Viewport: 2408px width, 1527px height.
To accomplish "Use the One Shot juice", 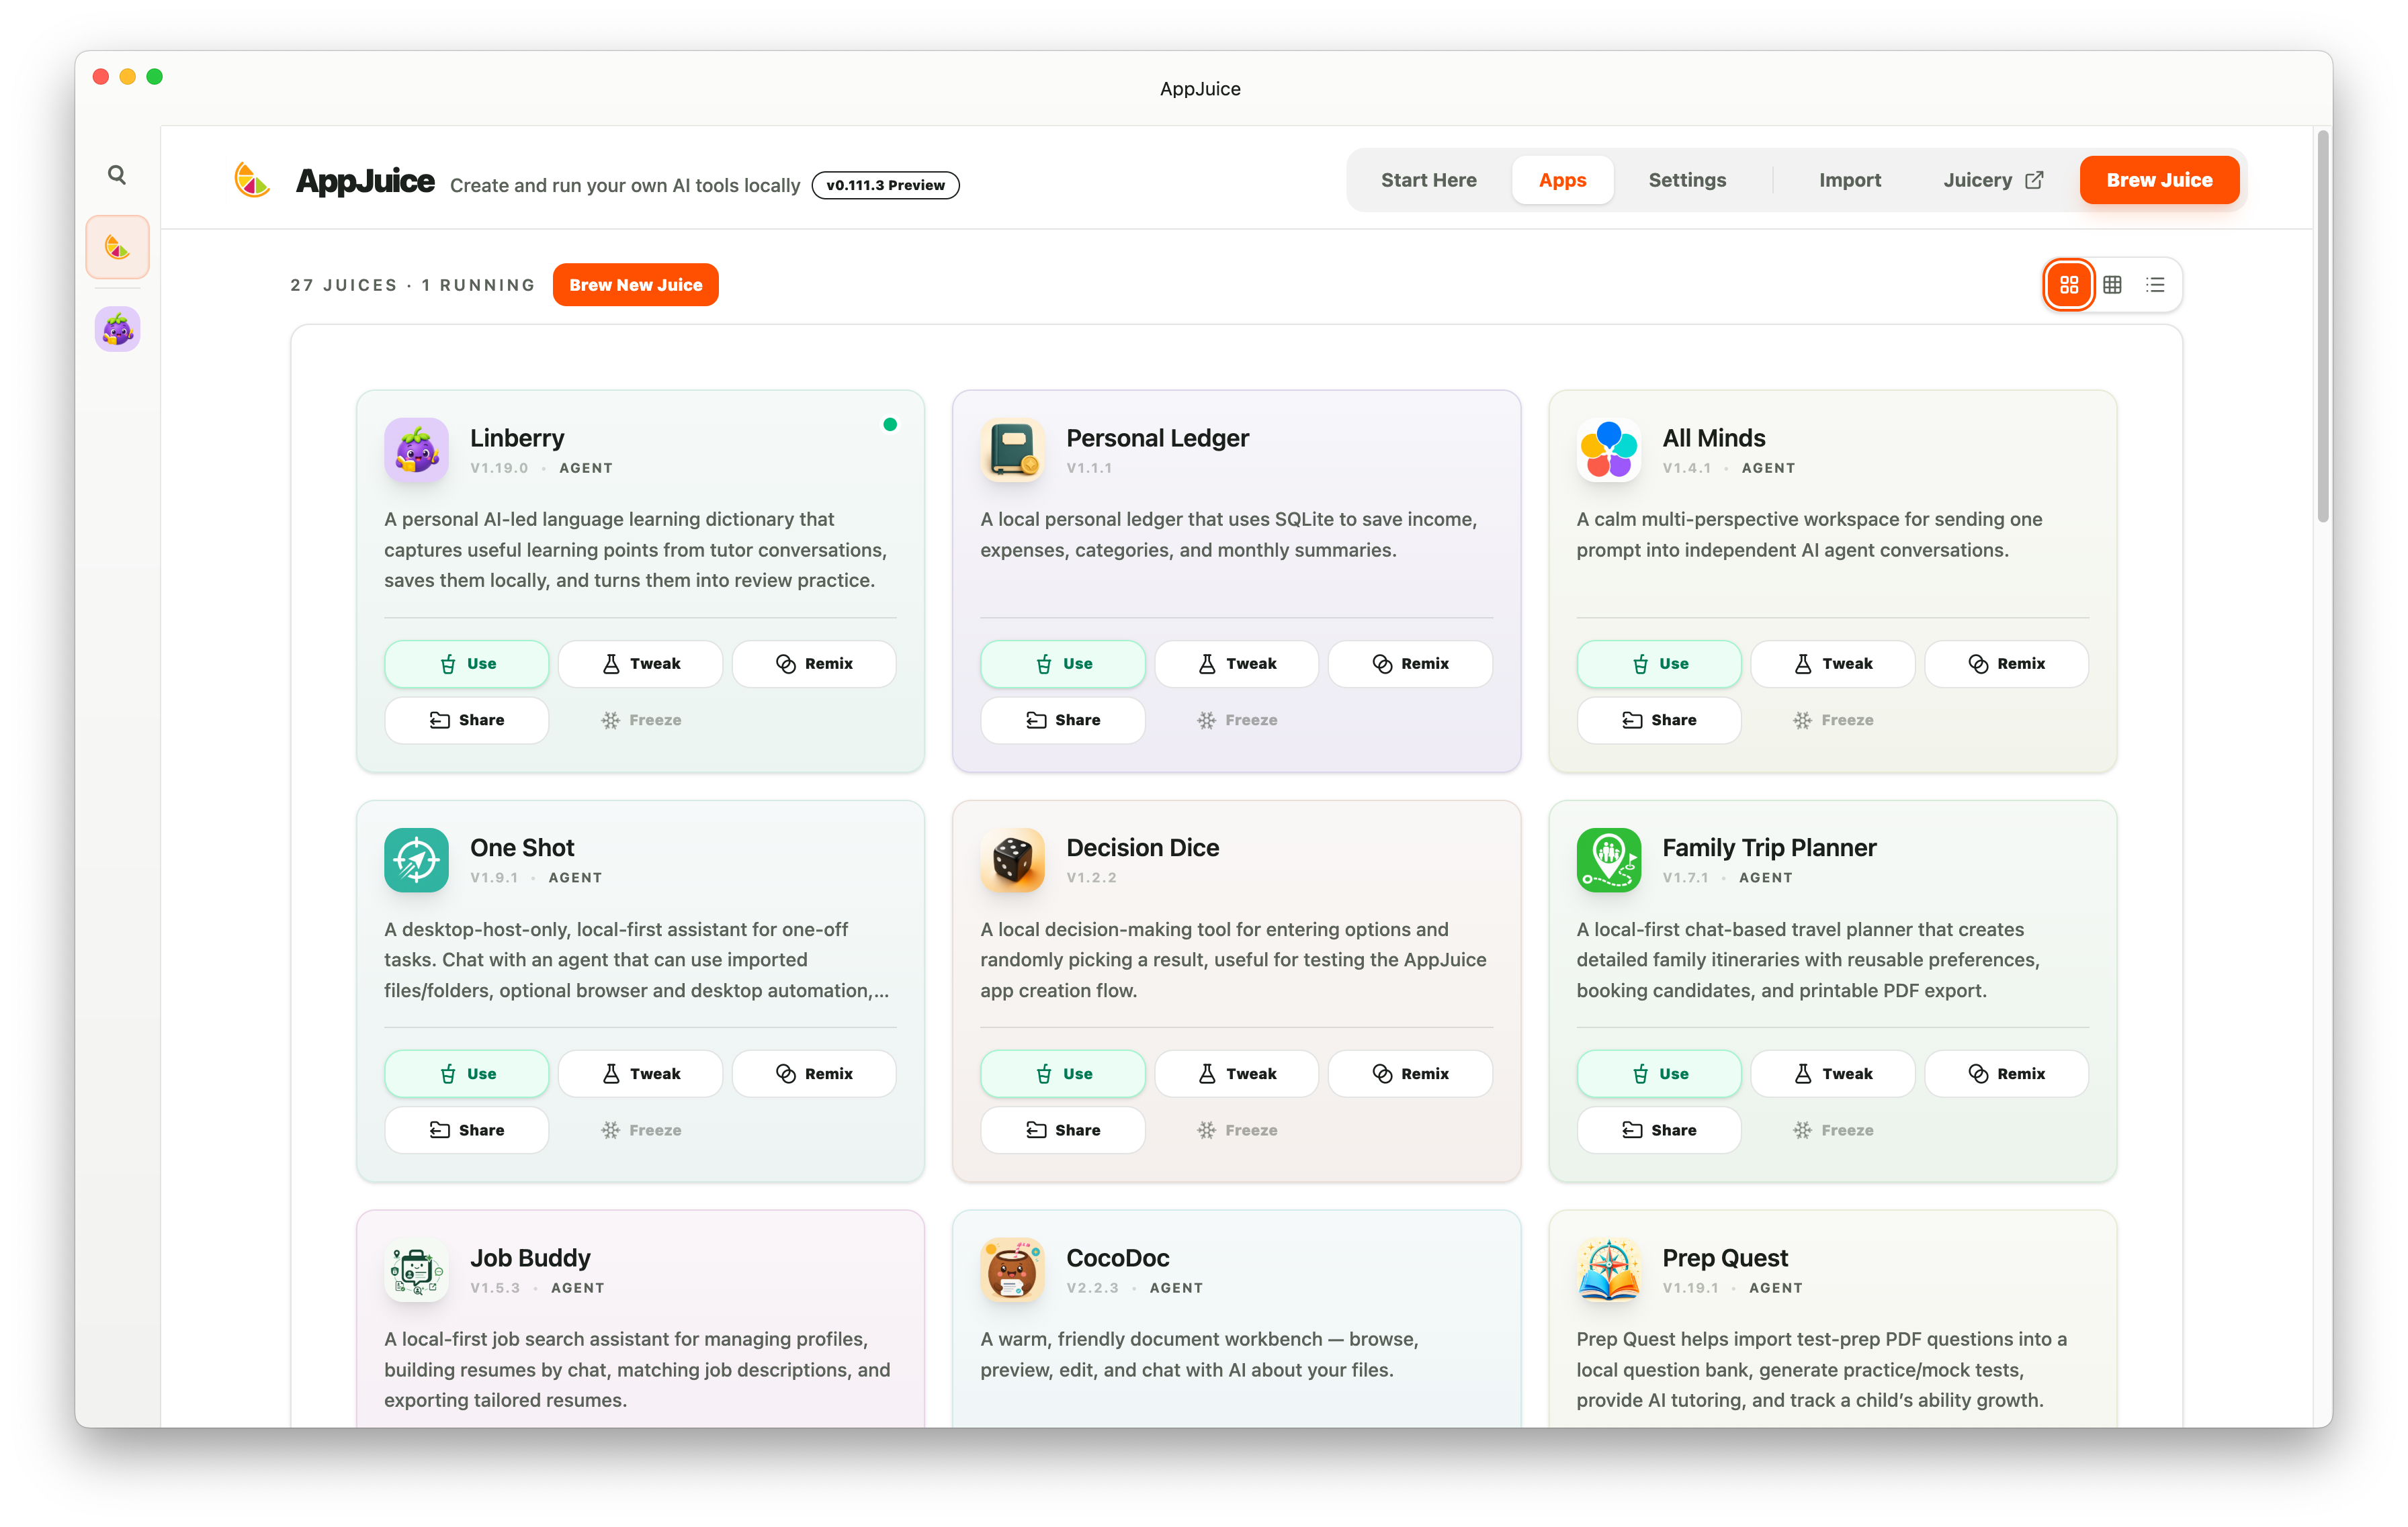I will pyautogui.click(x=466, y=1073).
